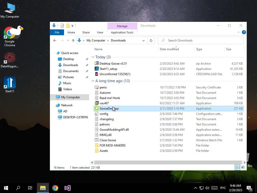Viewport: 257px width, 193px height.
Task: Select the GooseModdingAPI.dll file
Action: point(114,130)
